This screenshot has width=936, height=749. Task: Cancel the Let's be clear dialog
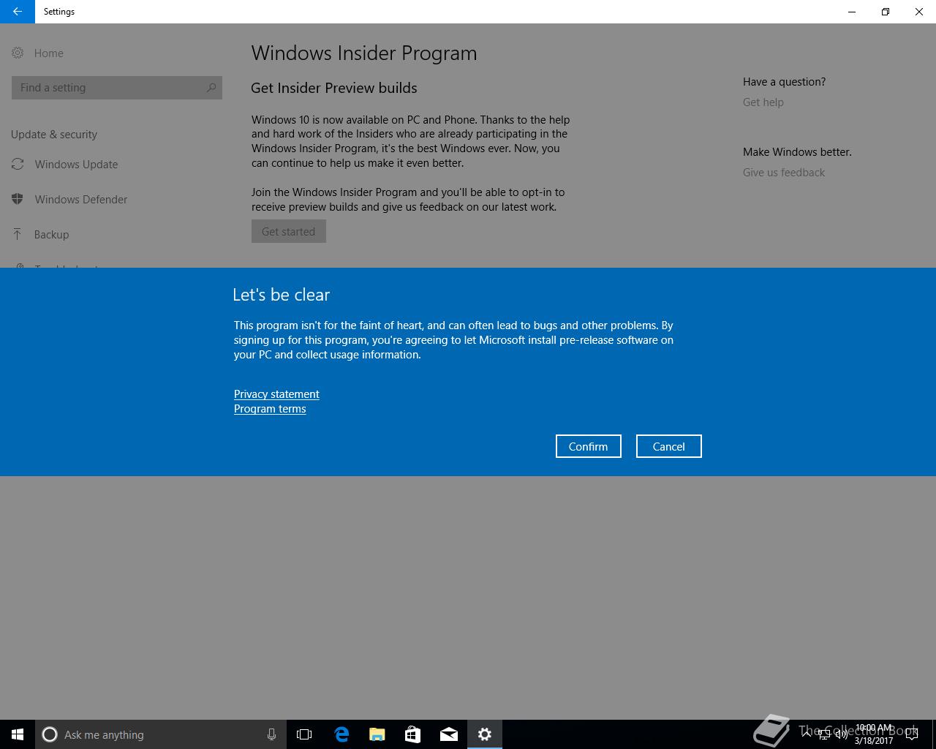tap(668, 446)
